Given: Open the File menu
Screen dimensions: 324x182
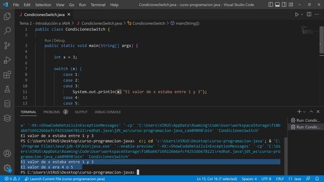Looking at the screenshot, I should click(16, 5).
